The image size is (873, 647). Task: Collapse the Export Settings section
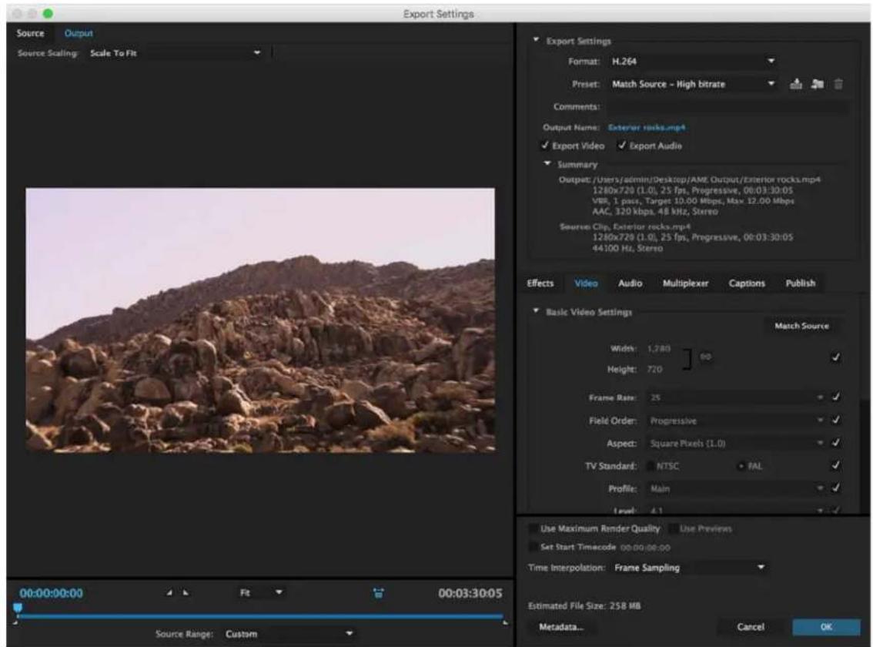(536, 40)
